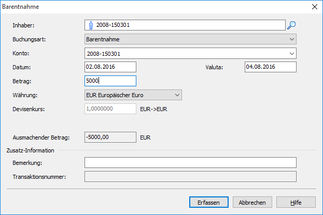Click the Betrag amount field
Viewport: 323px width, 215px height.
[110, 81]
